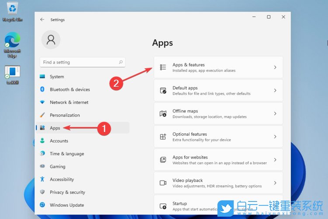Click the Video playback camera icon
Screen dimensions: 328x219
[x=163, y=183]
